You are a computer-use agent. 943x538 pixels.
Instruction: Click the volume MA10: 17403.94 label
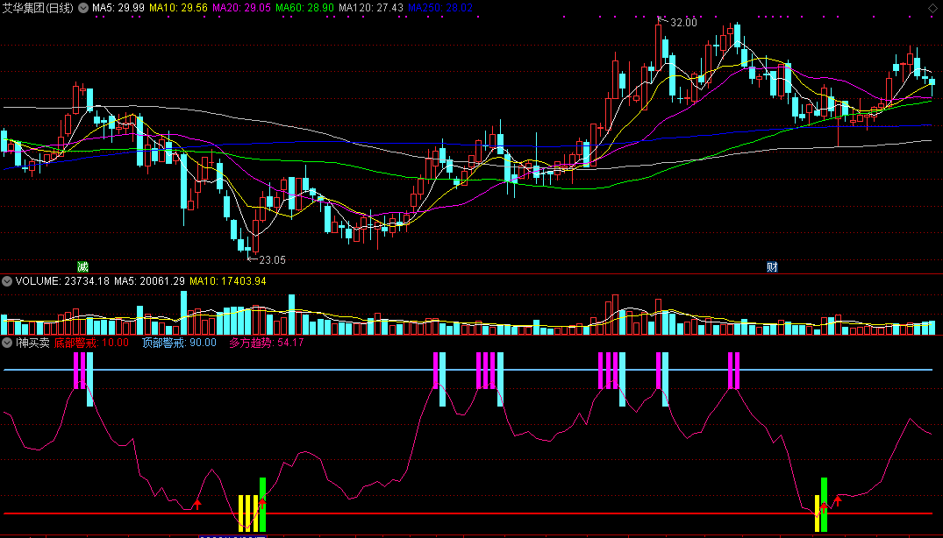point(228,281)
